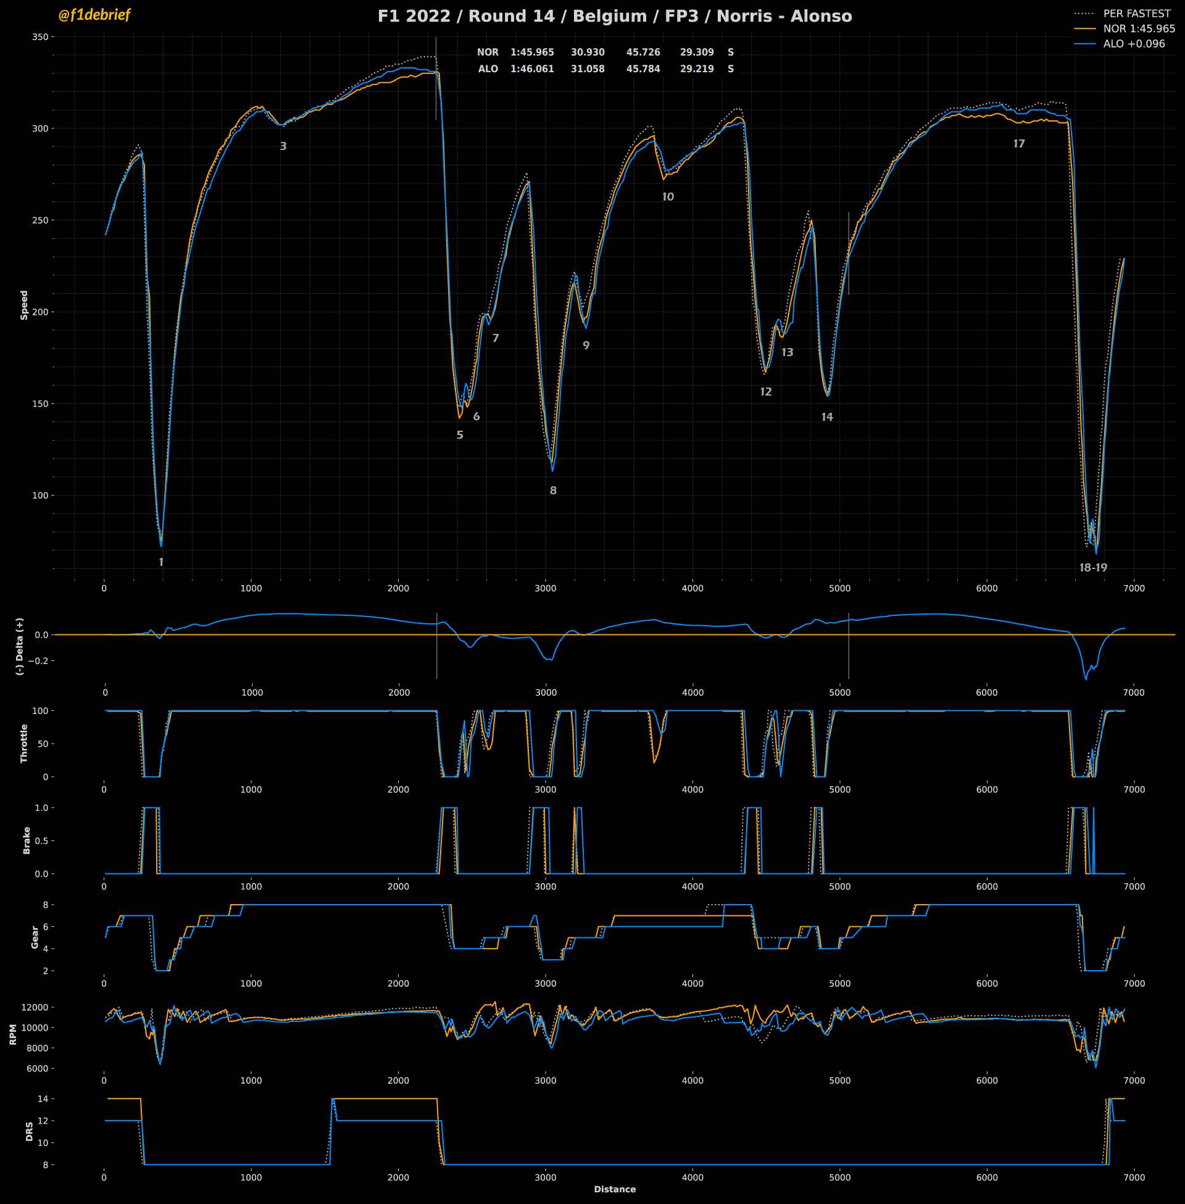Click the DRS axis label

coord(29,1131)
